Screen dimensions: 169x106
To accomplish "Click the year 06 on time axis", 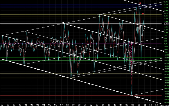I will coord(115,105).
